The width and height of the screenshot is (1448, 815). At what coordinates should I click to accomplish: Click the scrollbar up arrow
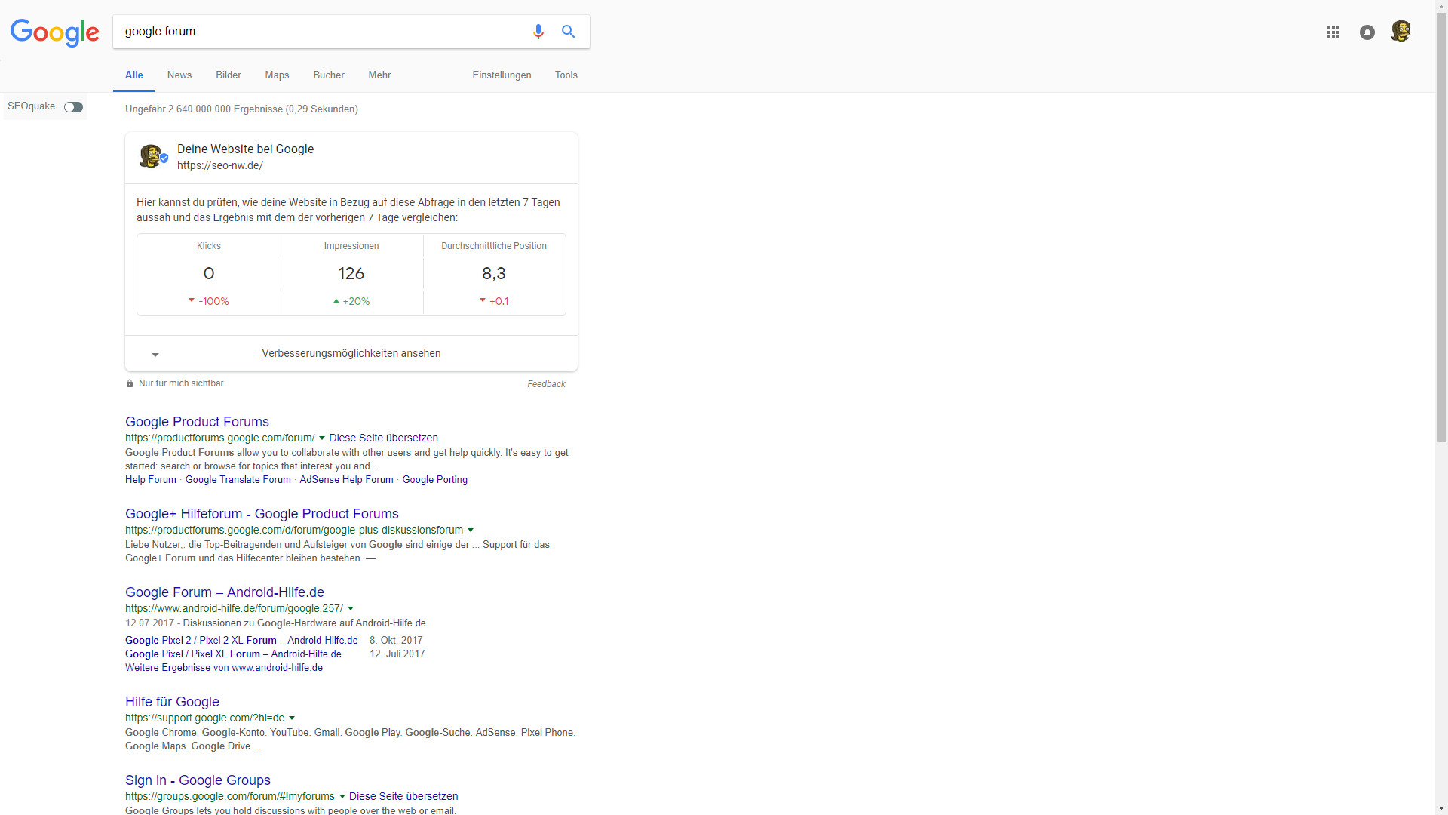tap(1441, 6)
